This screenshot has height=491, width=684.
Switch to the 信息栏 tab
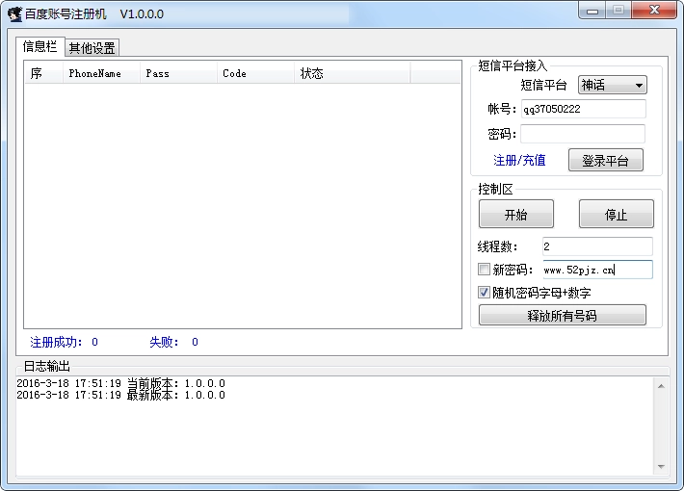pos(40,46)
